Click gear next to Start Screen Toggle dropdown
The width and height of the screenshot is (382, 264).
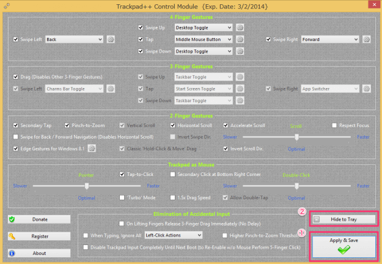click(240, 89)
